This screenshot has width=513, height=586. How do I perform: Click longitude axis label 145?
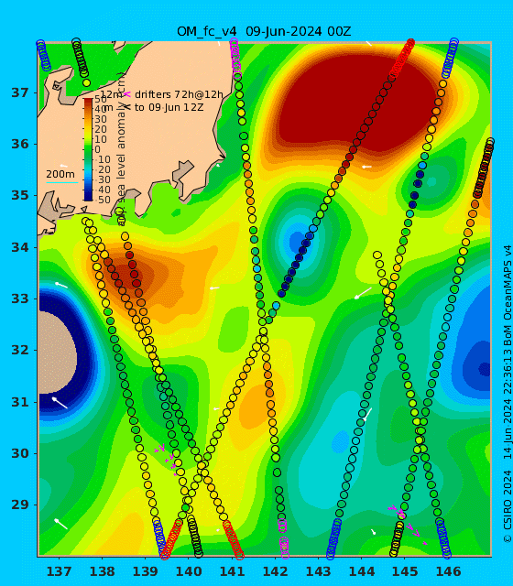tap(405, 571)
